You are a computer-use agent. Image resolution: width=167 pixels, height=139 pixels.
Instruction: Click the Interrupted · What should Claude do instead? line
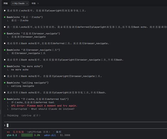[x=43, y=109]
